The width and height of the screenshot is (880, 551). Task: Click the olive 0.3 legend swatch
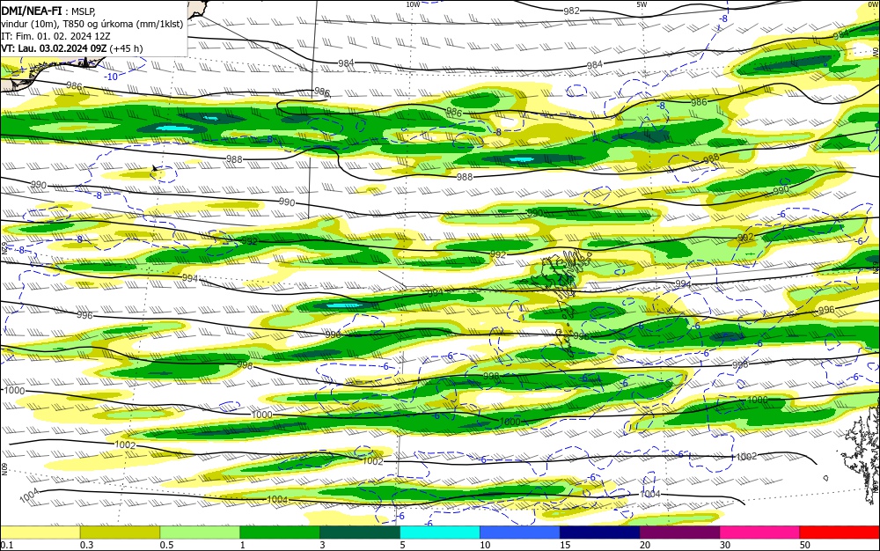click(120, 532)
